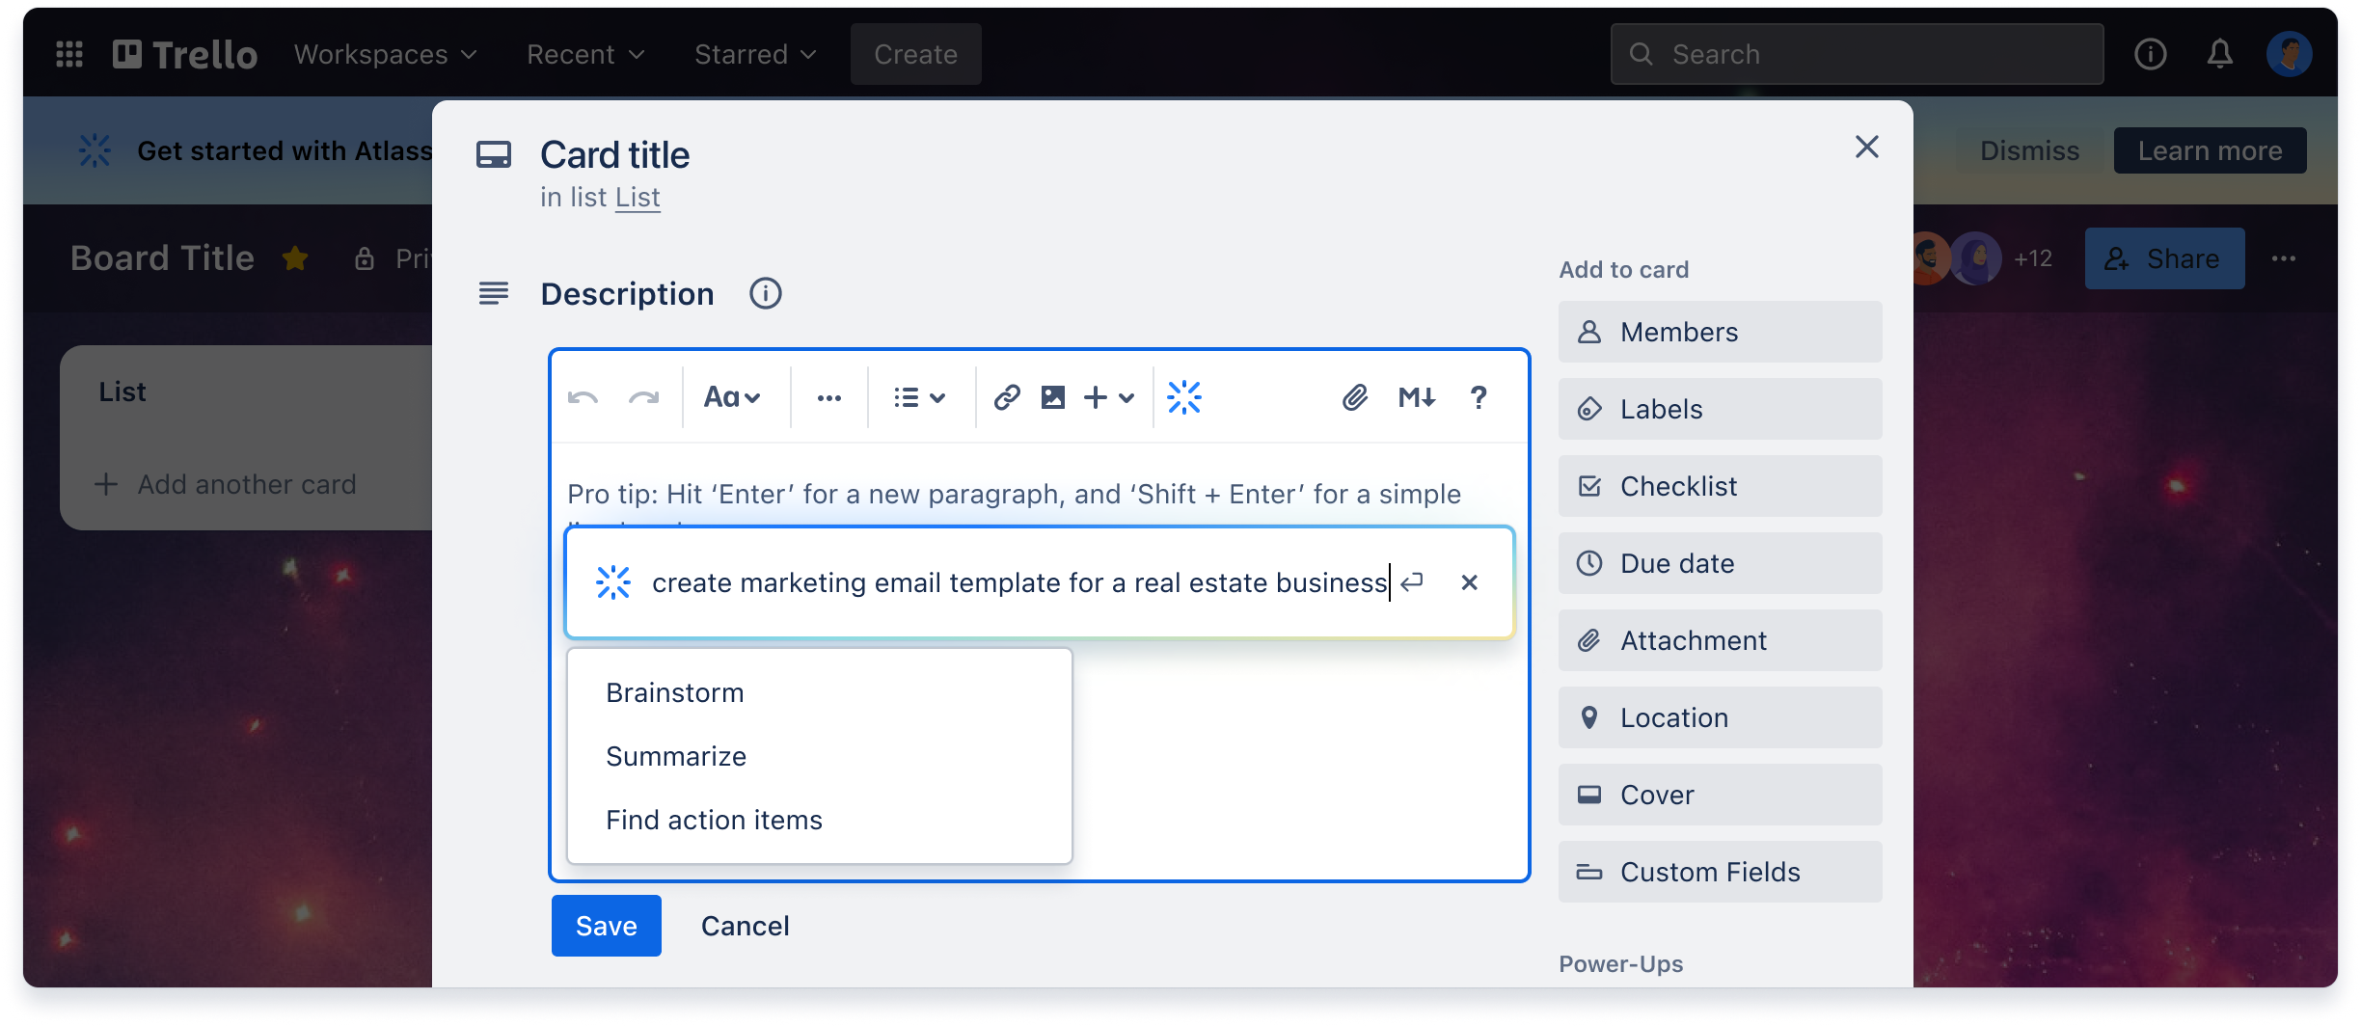Insert an image into the description

(x=1053, y=396)
